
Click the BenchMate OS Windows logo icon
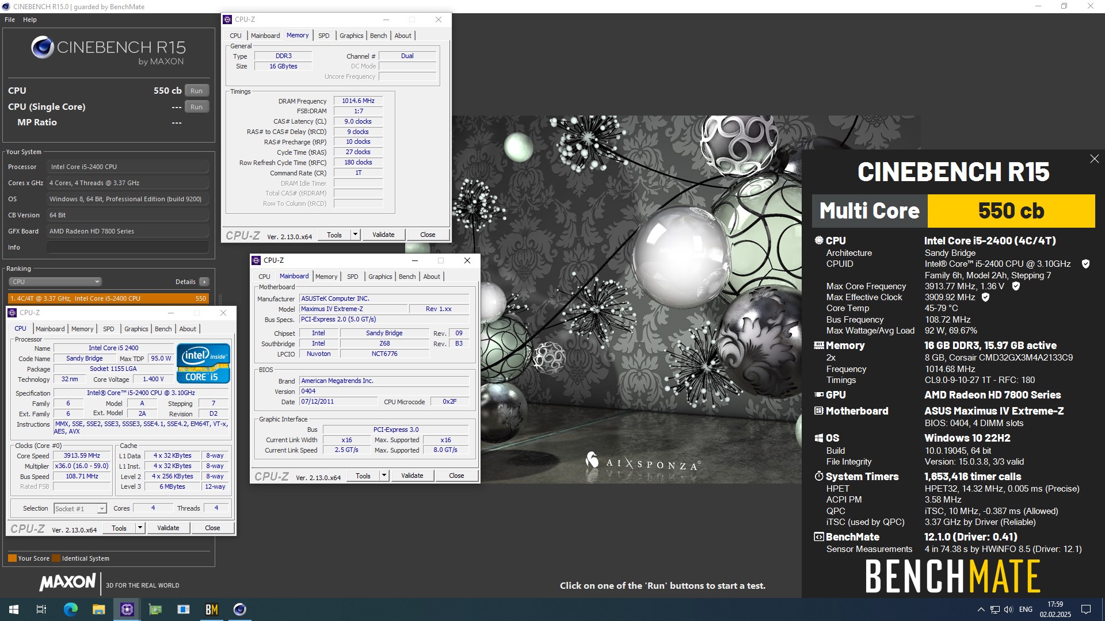(x=818, y=438)
